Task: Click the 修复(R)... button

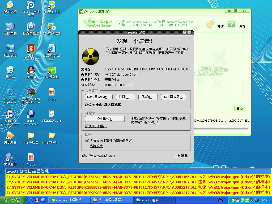Action: [x=148, y=97]
